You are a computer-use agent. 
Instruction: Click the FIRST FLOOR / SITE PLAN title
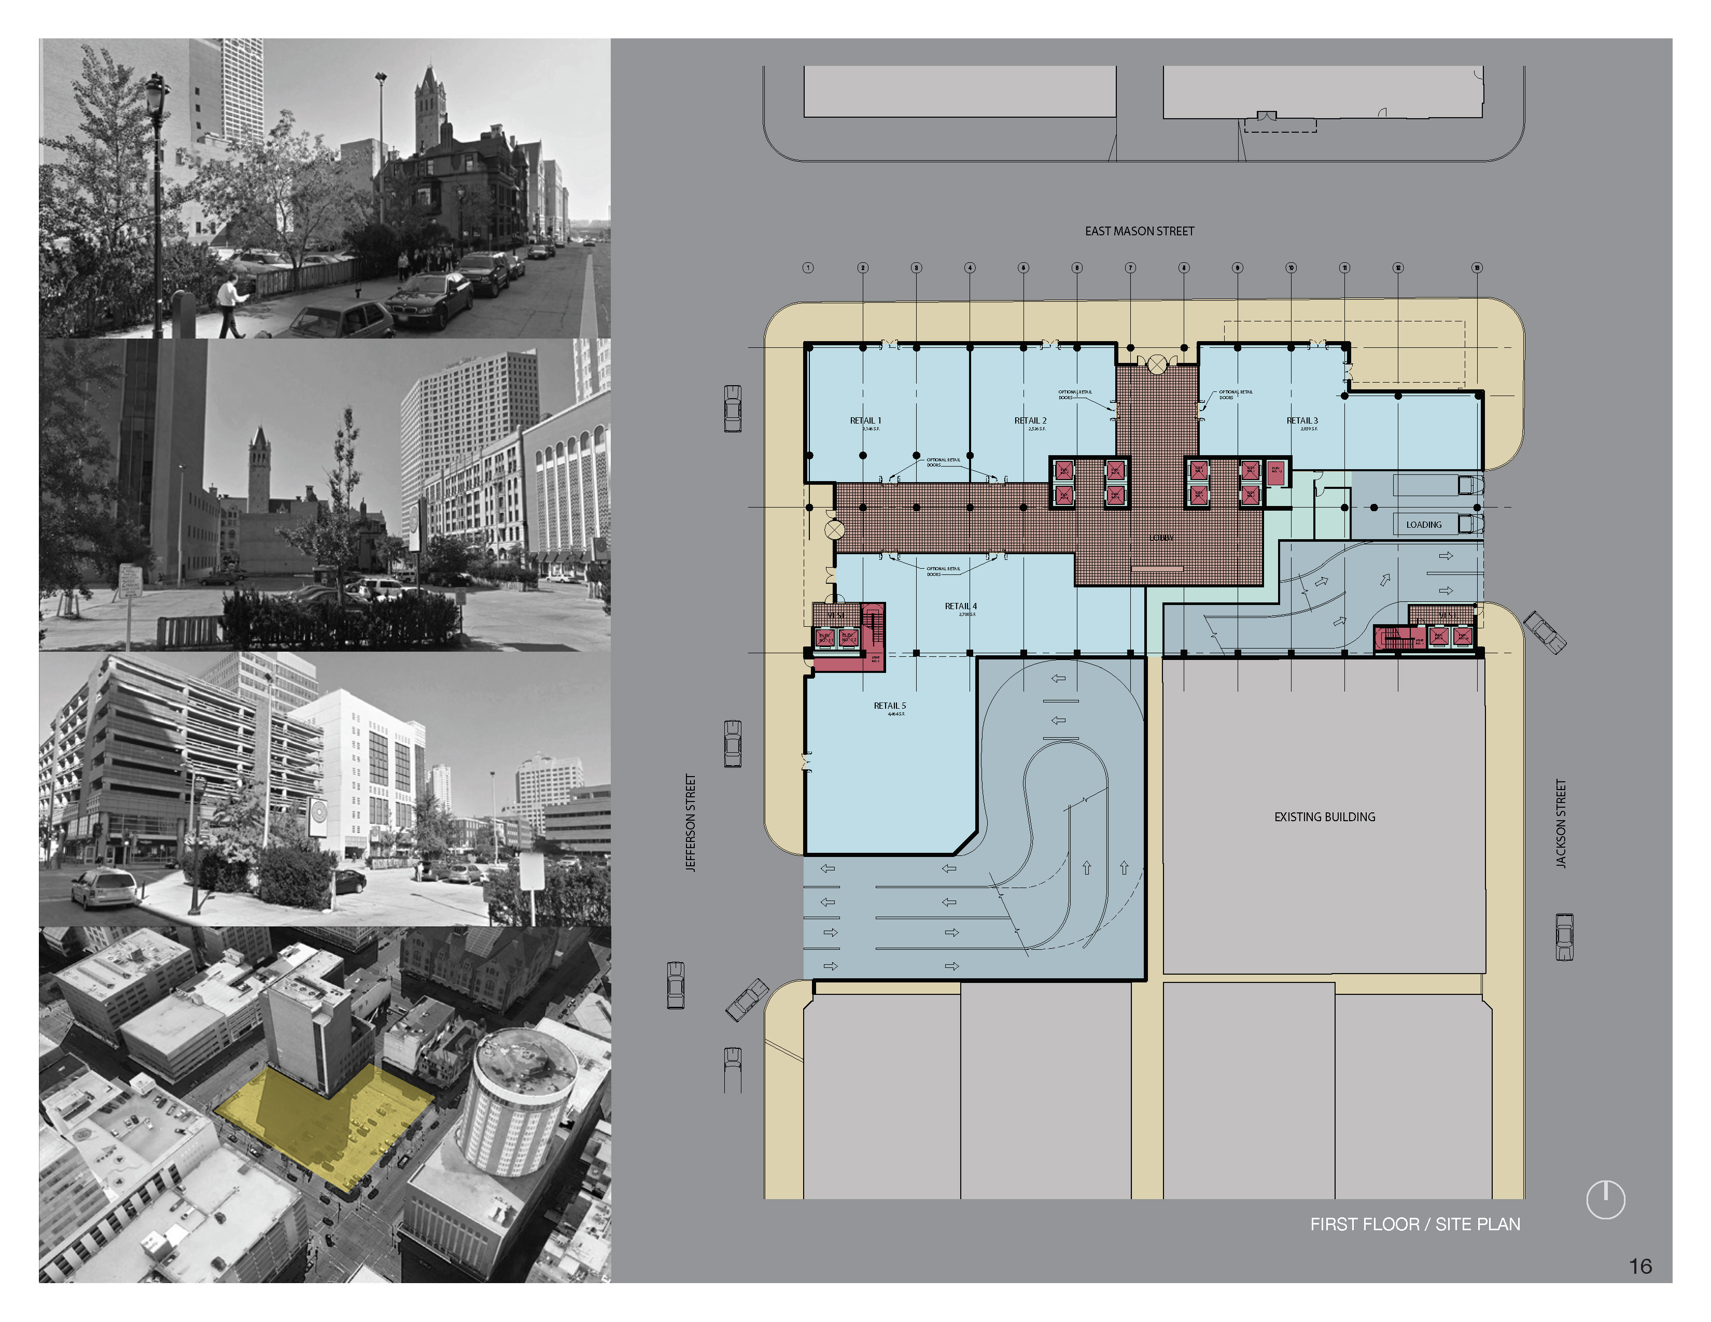pos(1415,1224)
